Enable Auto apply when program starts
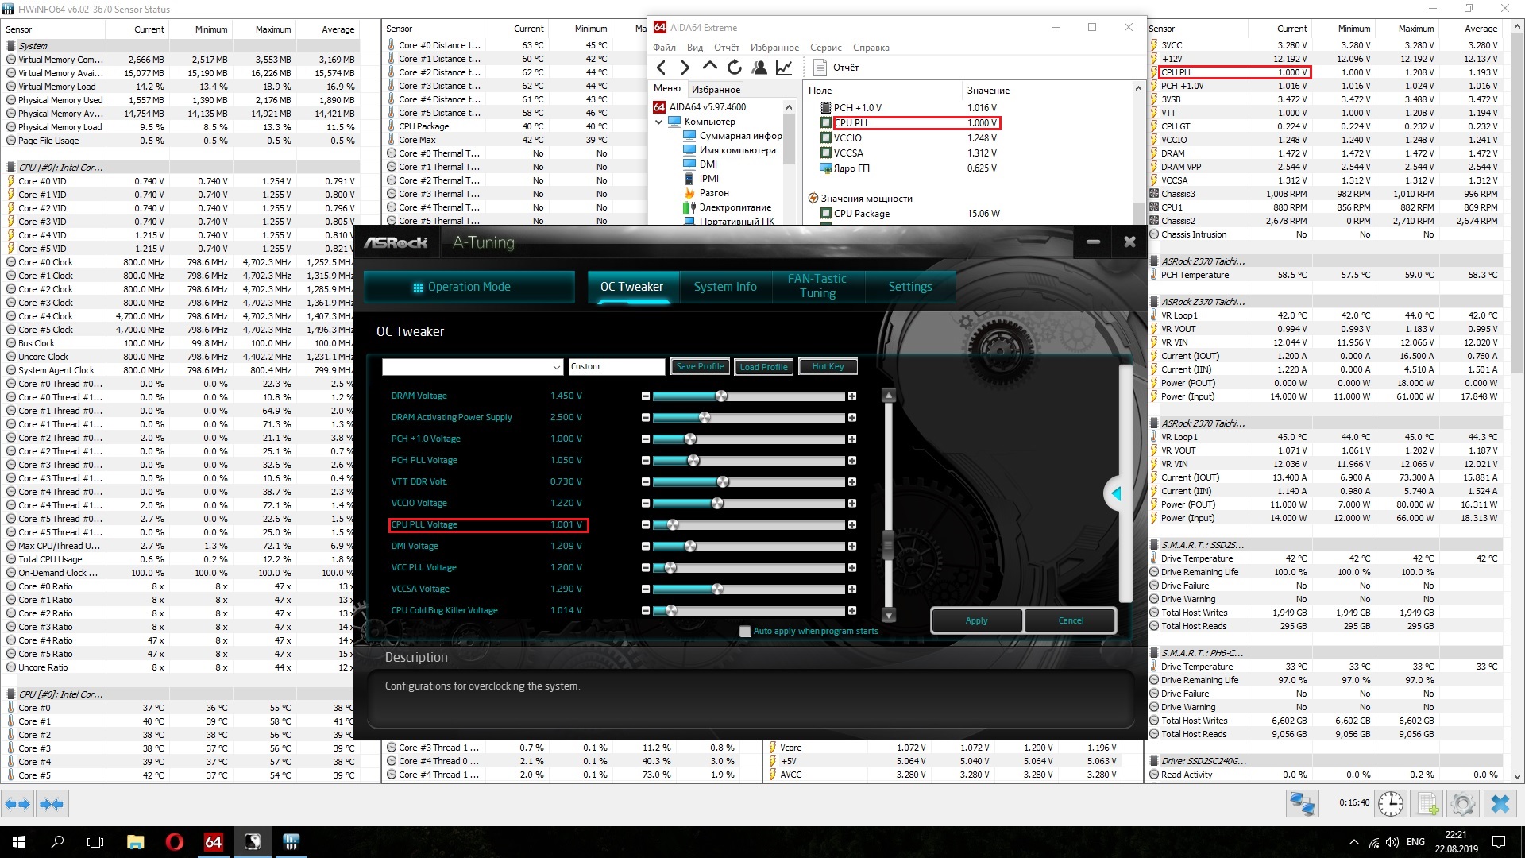 [x=745, y=632]
